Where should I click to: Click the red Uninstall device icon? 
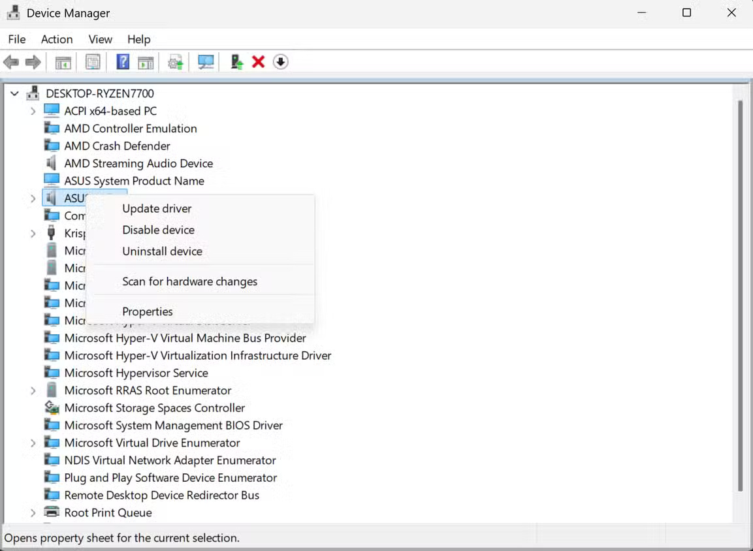(x=258, y=61)
